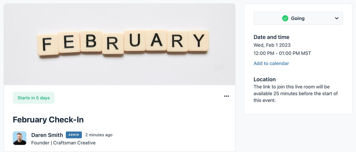Screen dimensions: 356x152
Task: Expand the RSVP dropdown chevron arrow
Action: [x=337, y=18]
